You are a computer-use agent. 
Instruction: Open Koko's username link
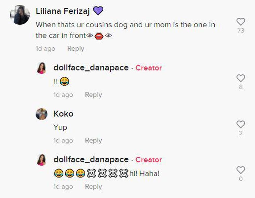[x=63, y=114]
